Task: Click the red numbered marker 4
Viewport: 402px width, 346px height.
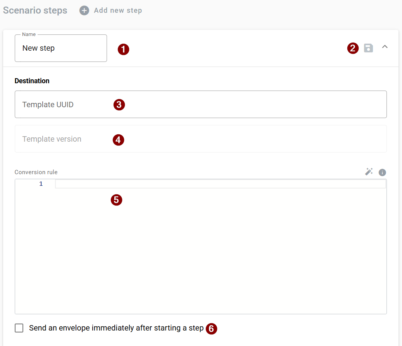Action: pos(118,140)
